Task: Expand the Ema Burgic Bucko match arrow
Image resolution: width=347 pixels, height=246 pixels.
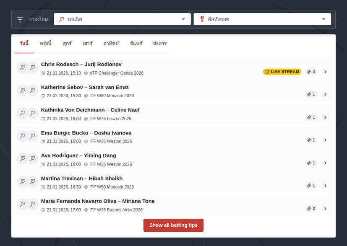Action: [325, 140]
